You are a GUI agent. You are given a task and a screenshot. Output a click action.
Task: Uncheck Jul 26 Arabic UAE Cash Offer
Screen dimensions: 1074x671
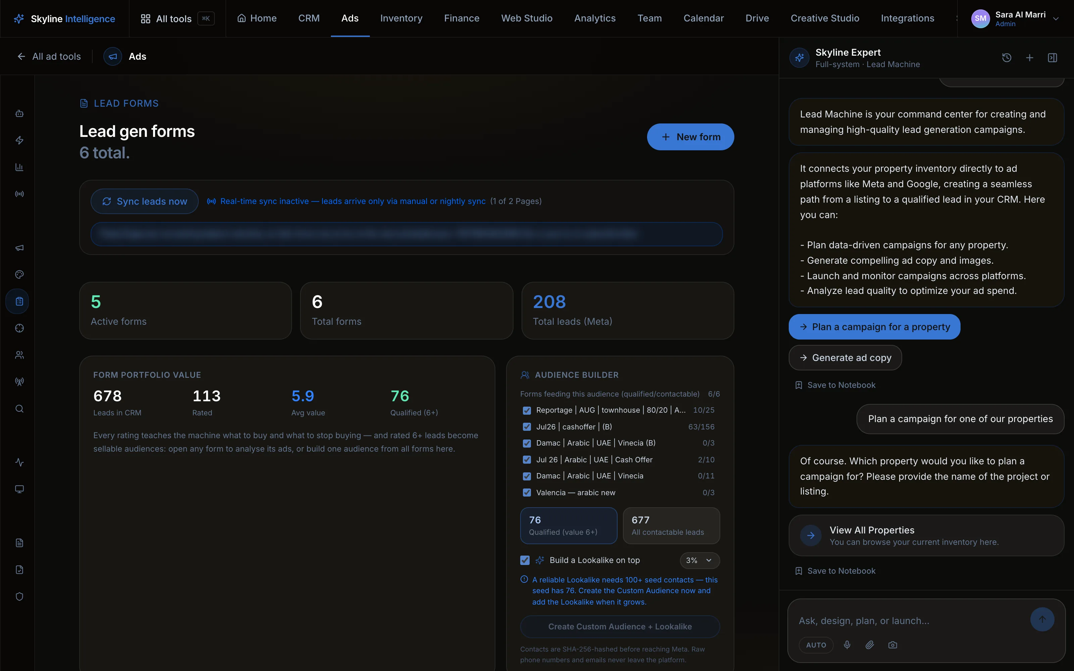pos(527,460)
